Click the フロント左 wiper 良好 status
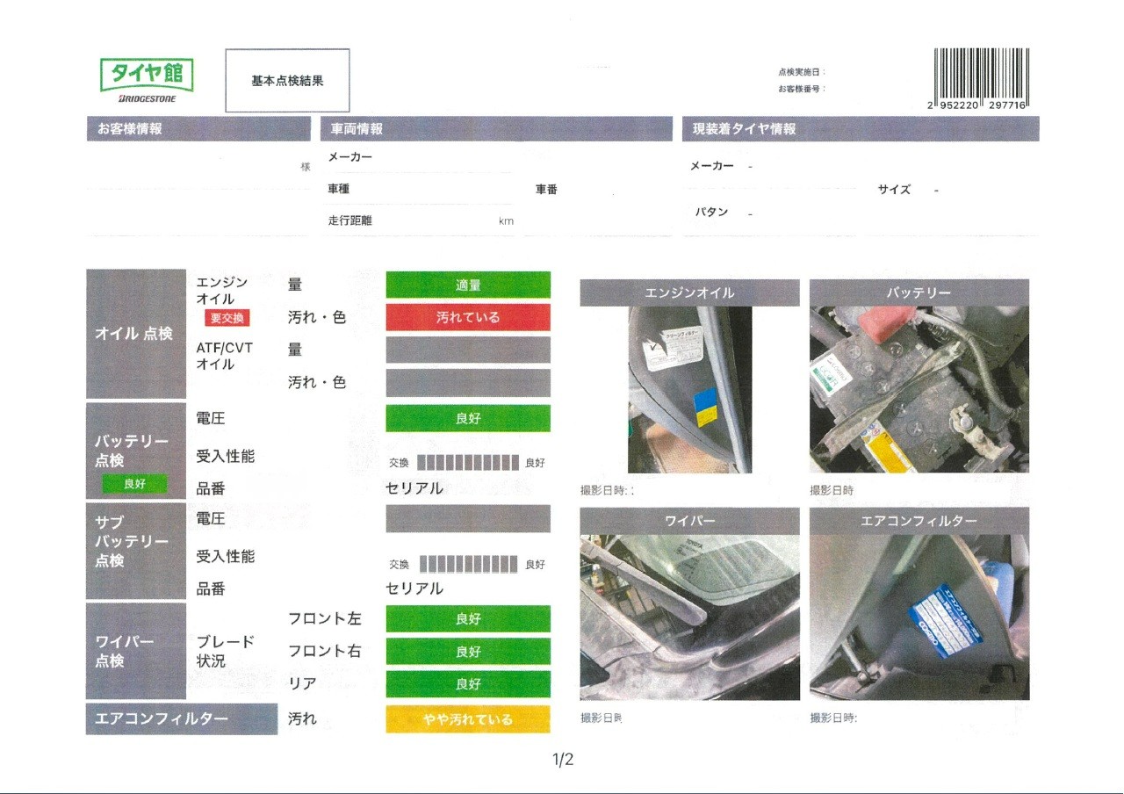1124x794 pixels. (468, 619)
